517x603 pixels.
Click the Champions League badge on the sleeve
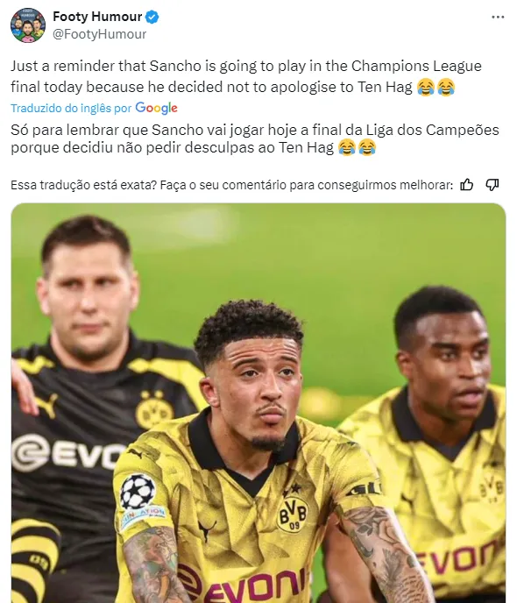138,492
